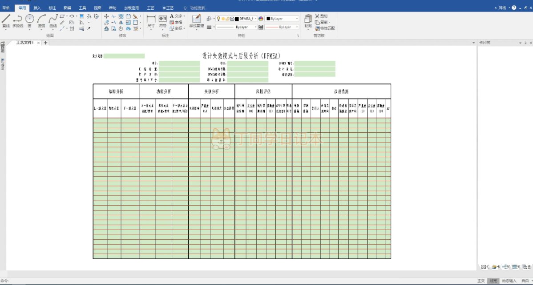Switch to the 插入 ribbon tab
This screenshot has height=285, width=533.
[x=37, y=8]
